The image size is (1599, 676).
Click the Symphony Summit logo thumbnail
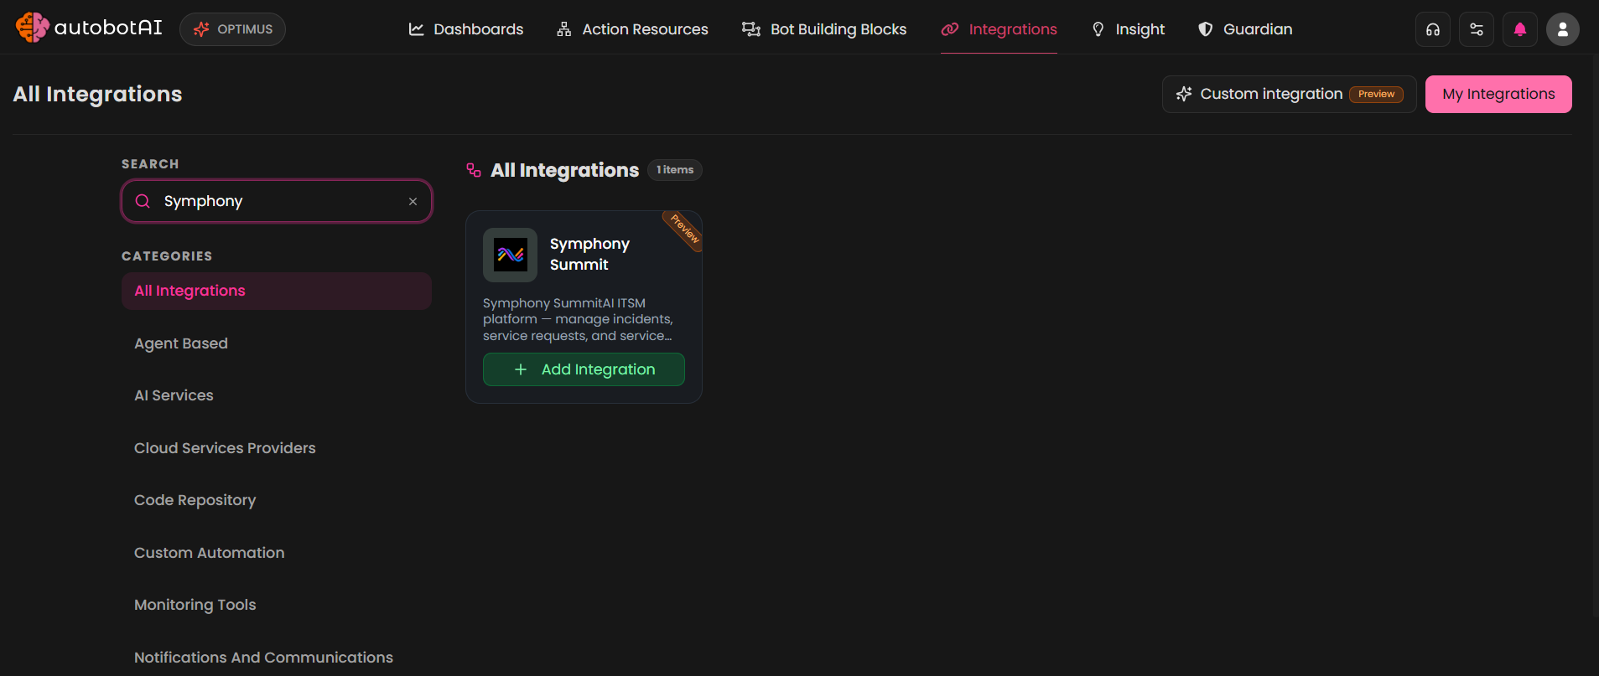pos(510,255)
